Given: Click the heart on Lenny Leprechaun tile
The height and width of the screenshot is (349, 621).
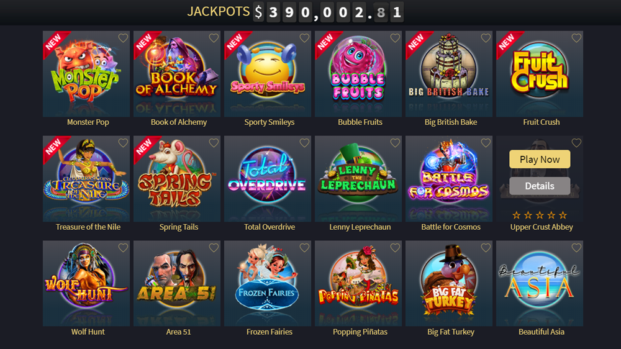Looking at the screenshot, I should click(x=395, y=143).
